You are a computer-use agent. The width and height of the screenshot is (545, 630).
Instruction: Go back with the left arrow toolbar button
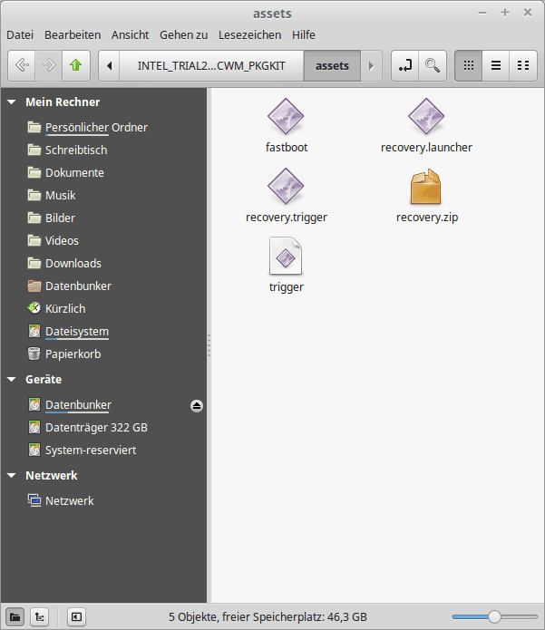22,65
